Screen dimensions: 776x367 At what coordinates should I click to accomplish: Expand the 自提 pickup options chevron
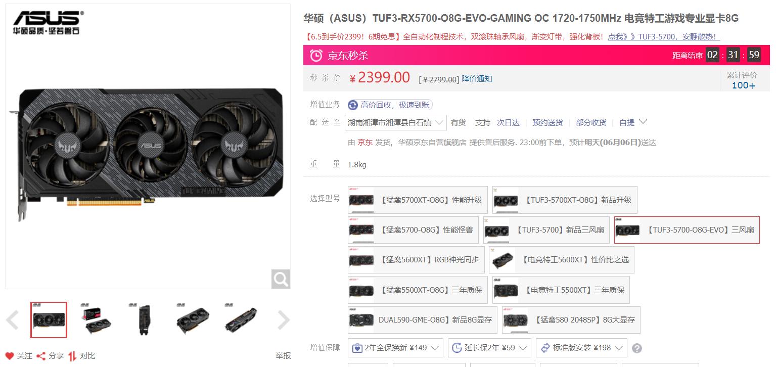(643, 122)
